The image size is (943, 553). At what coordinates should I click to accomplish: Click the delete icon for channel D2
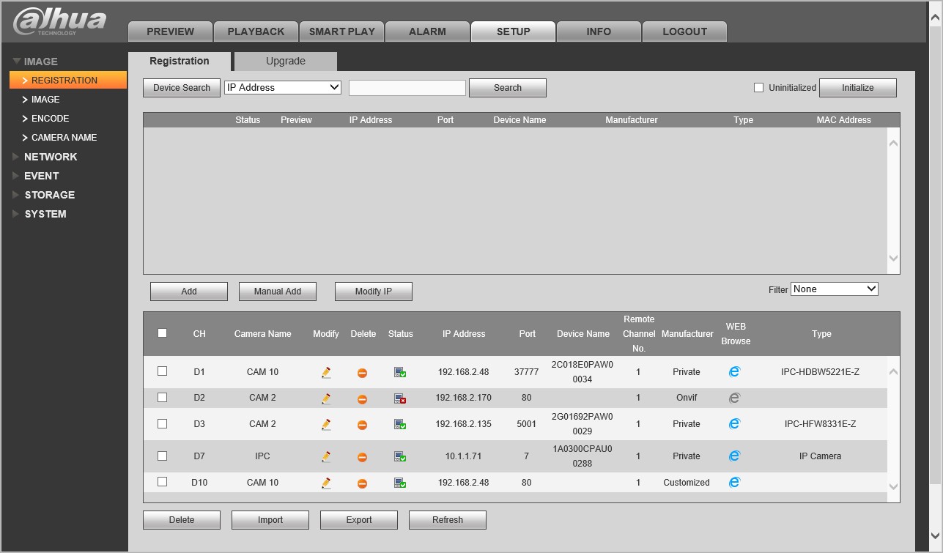(362, 399)
